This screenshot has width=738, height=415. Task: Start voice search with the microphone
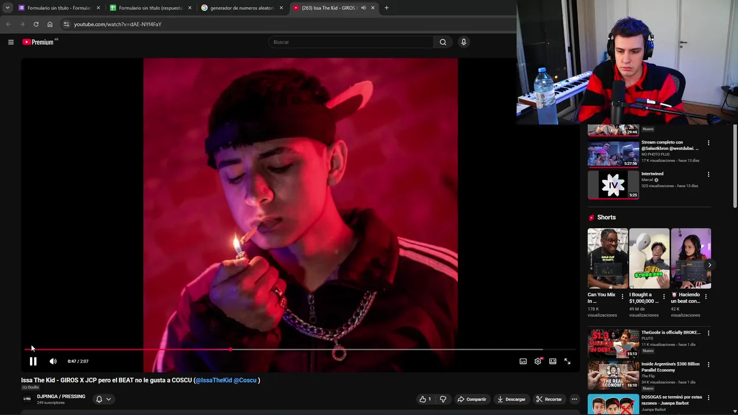coord(463,42)
